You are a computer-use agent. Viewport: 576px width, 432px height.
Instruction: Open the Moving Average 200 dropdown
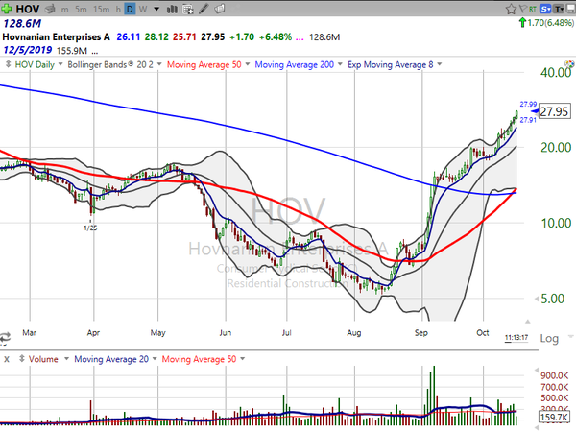coord(340,64)
